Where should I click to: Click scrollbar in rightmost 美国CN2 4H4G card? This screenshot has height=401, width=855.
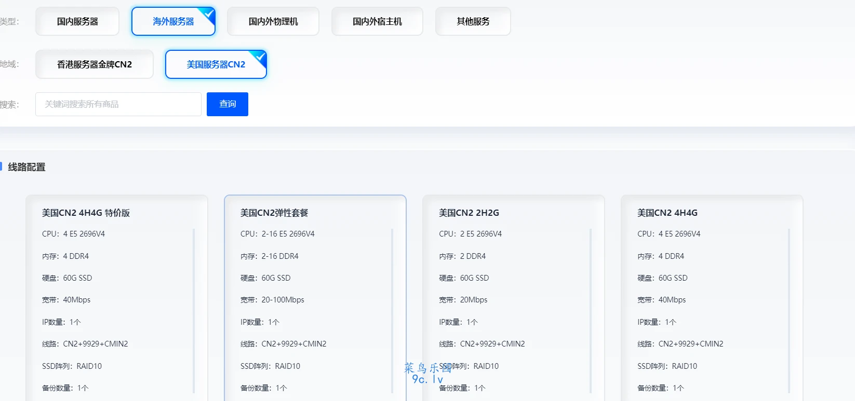coord(789,310)
